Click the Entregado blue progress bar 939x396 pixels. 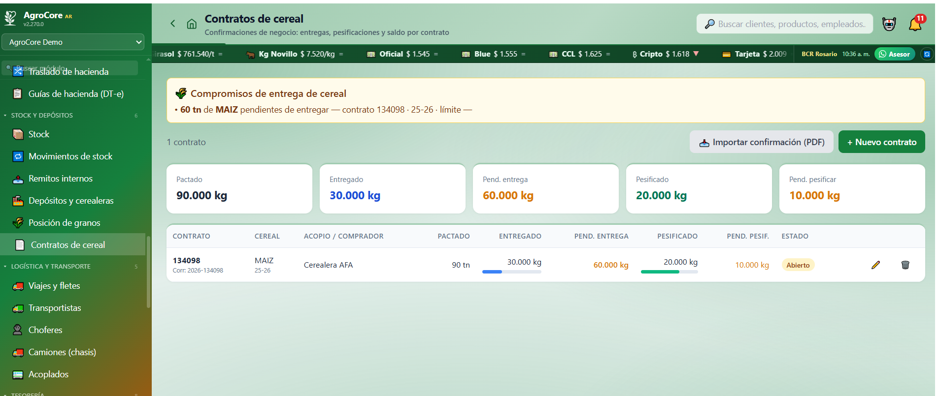click(x=511, y=272)
